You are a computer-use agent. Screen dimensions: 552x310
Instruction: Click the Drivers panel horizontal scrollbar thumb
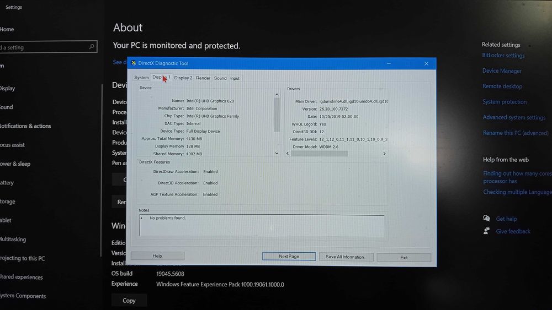tap(319, 154)
